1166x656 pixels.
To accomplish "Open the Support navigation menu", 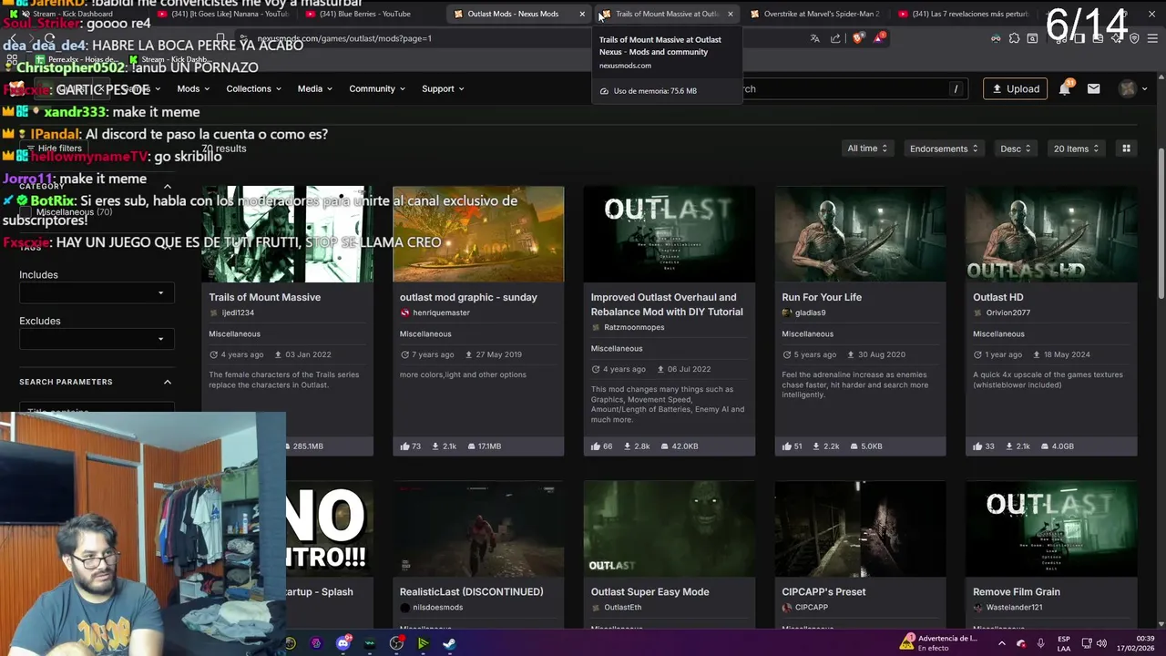I will [443, 88].
